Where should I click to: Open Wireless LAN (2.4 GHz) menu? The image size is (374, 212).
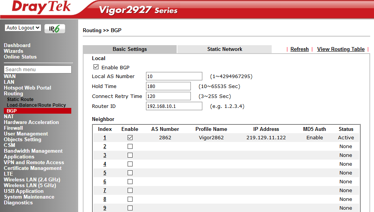[x=32, y=179]
